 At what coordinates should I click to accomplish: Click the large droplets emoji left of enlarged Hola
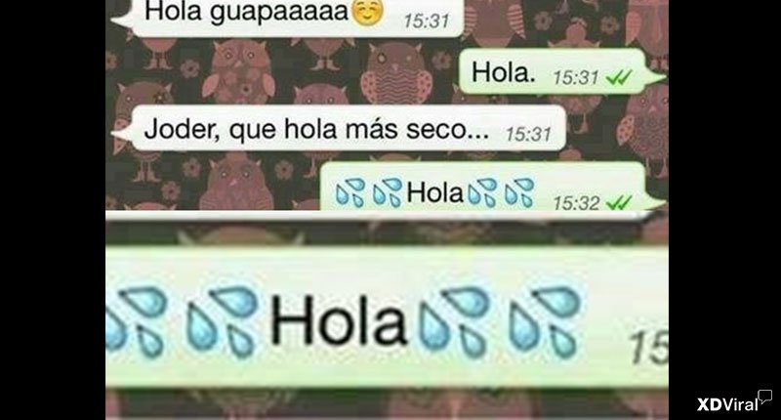222,321
